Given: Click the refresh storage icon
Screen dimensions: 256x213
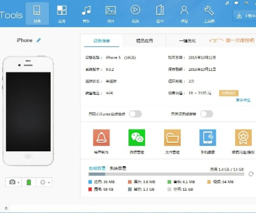Looking at the screenshot, I should tap(251, 174).
